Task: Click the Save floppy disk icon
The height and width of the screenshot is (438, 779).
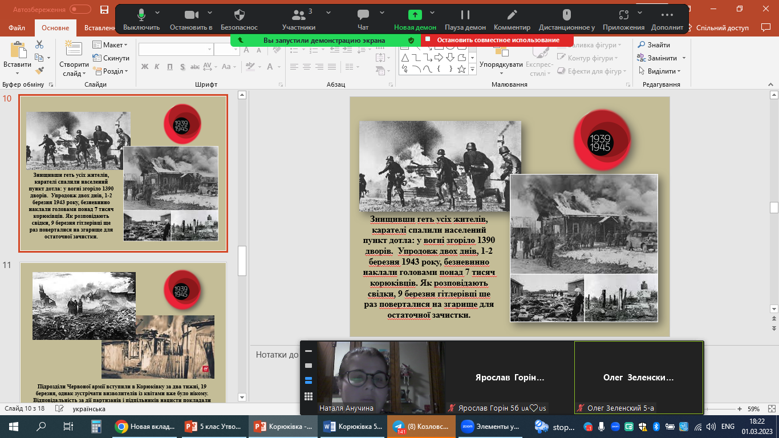Action: 104,10
